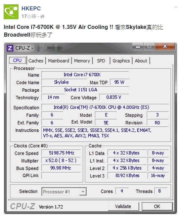The image size is (181, 216).
Task: Click the Level 3 16-way associativity
Action: (x=158, y=175)
